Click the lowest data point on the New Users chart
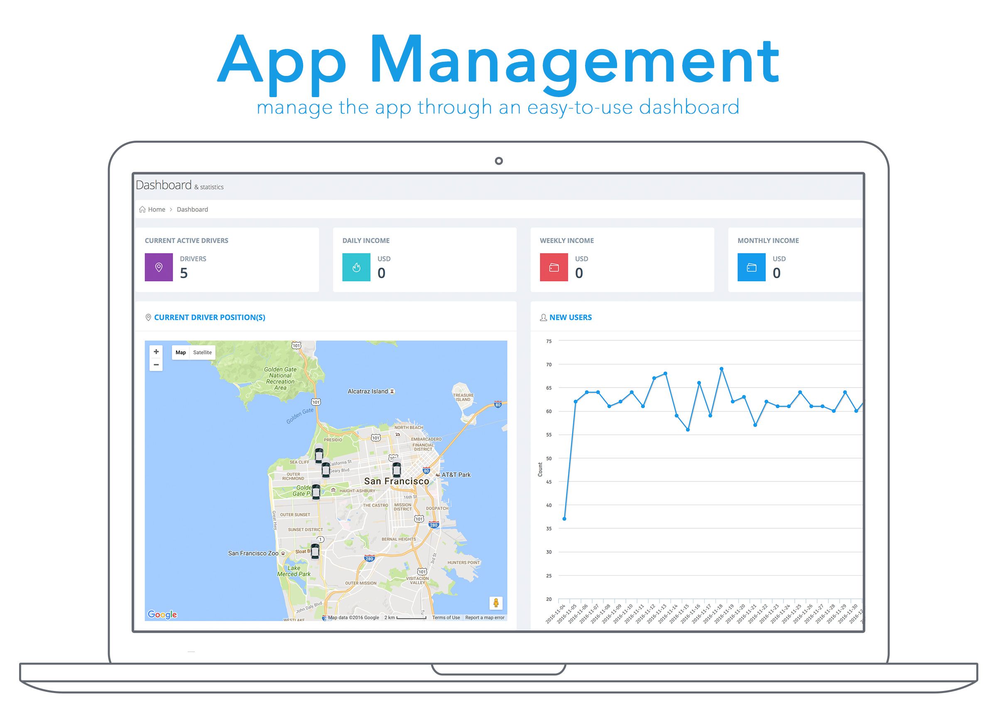Viewport: 997px width, 708px height. [x=564, y=519]
